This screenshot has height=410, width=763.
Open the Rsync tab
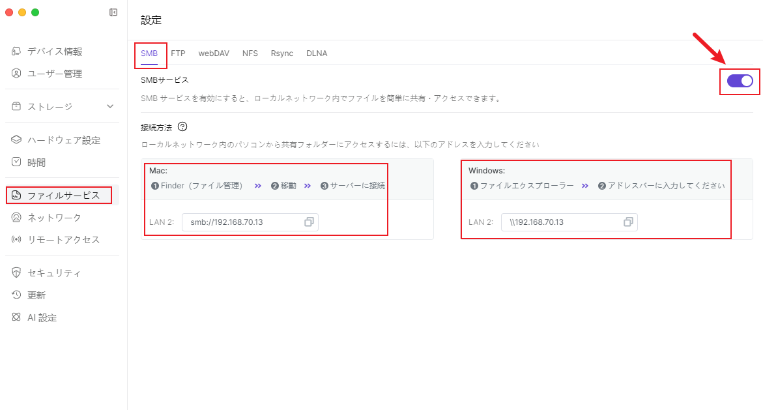[x=281, y=53]
